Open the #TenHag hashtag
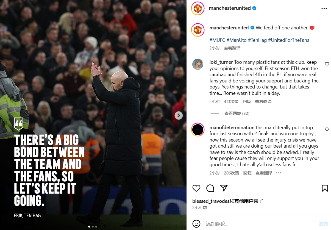This screenshot has width=331, height=230. click(257, 40)
